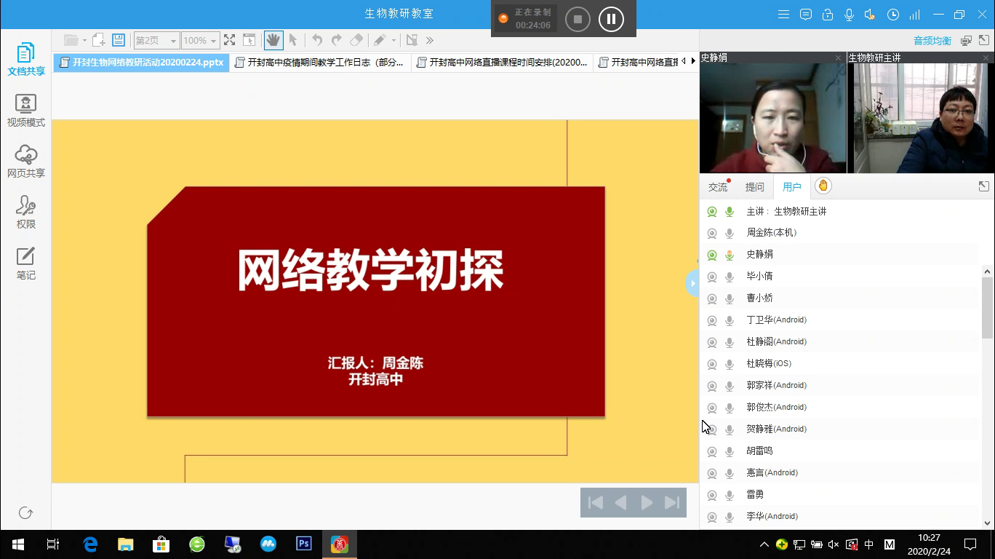Pause the screen recording
The width and height of the screenshot is (995, 559).
(x=611, y=19)
